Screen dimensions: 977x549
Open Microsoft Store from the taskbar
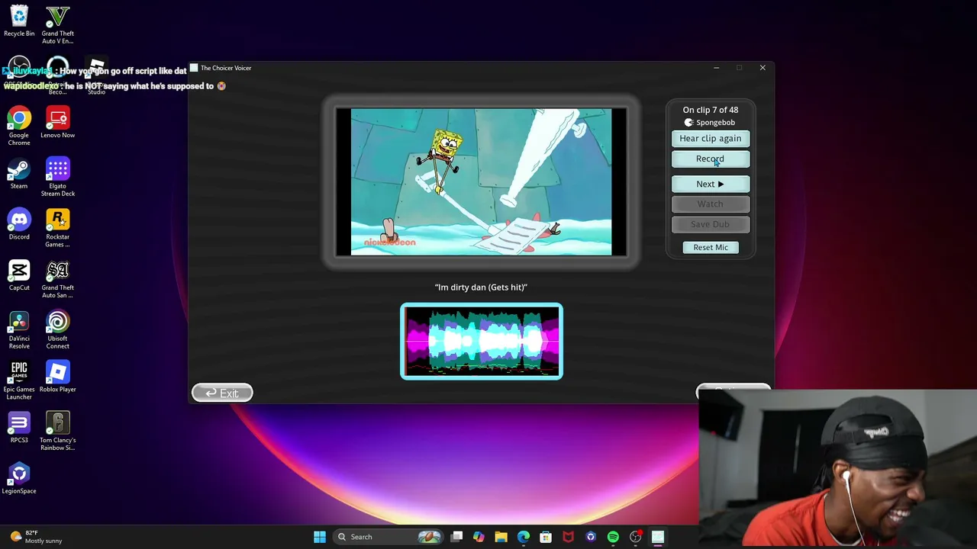point(546,537)
